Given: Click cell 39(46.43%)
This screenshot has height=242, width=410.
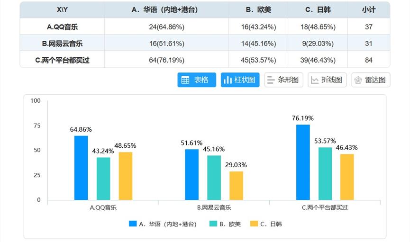Looking at the screenshot, I should point(318,60).
